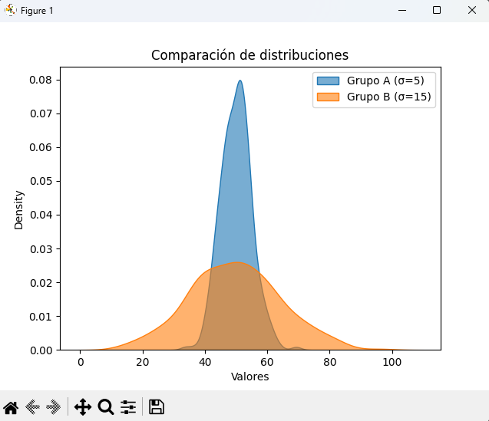Select the Grupo B (σ=15) legend label
Screen dimensions: 489x421
point(388,97)
